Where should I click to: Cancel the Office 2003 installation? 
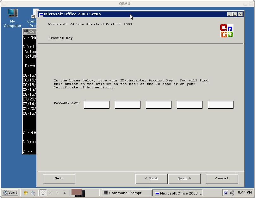pos(222,178)
